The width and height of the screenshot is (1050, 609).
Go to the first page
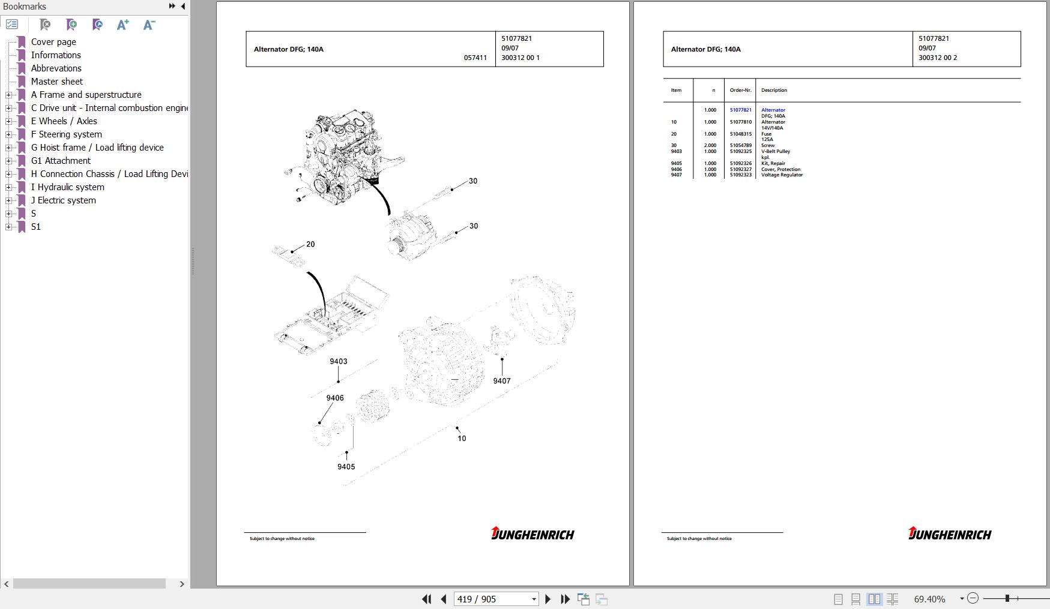tap(426, 599)
